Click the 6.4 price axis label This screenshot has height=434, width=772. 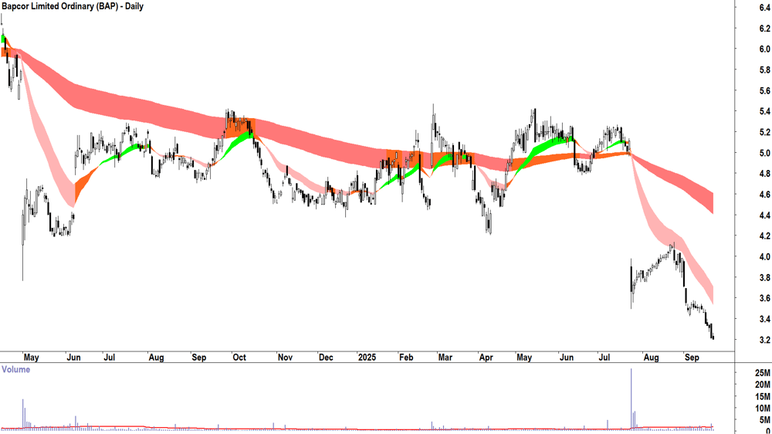tap(764, 8)
